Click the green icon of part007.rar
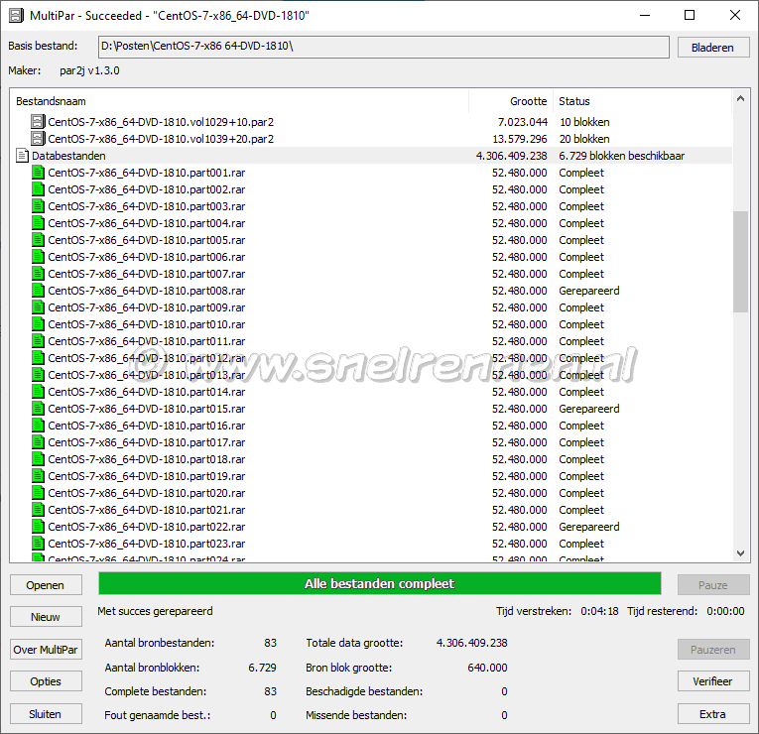This screenshot has width=759, height=734. (38, 274)
